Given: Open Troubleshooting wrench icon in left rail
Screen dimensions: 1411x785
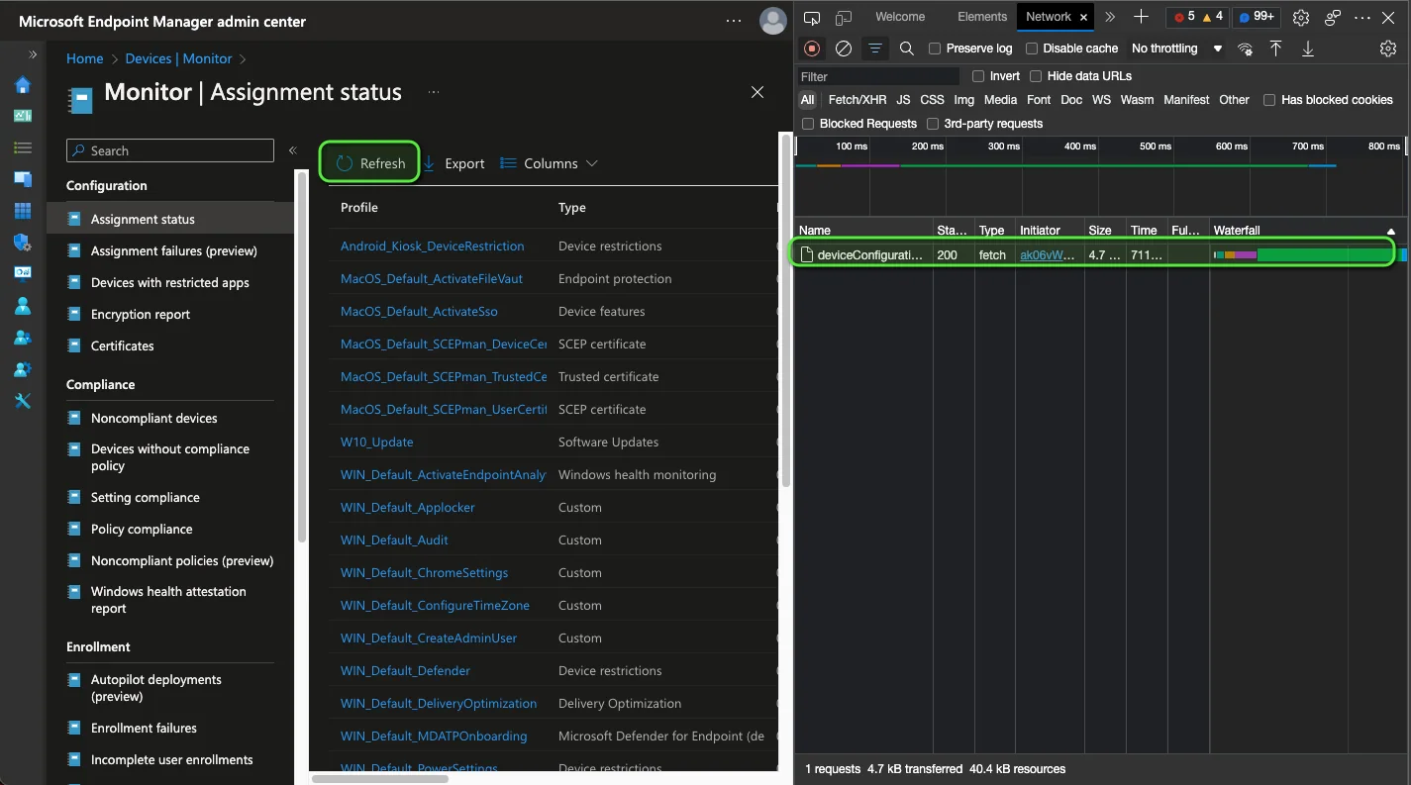Looking at the screenshot, I should 23,401.
